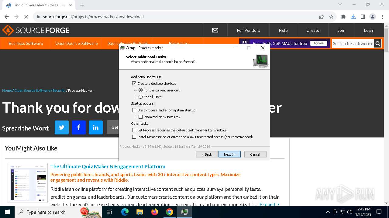
Task: Open the Help menu in header
Action: pyautogui.click(x=283, y=30)
